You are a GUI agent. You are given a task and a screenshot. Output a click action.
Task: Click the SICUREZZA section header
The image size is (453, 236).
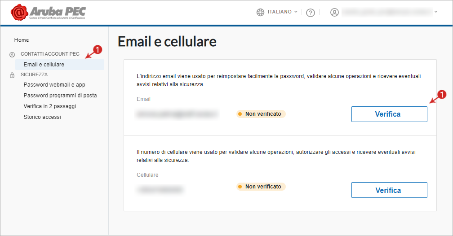coord(34,74)
